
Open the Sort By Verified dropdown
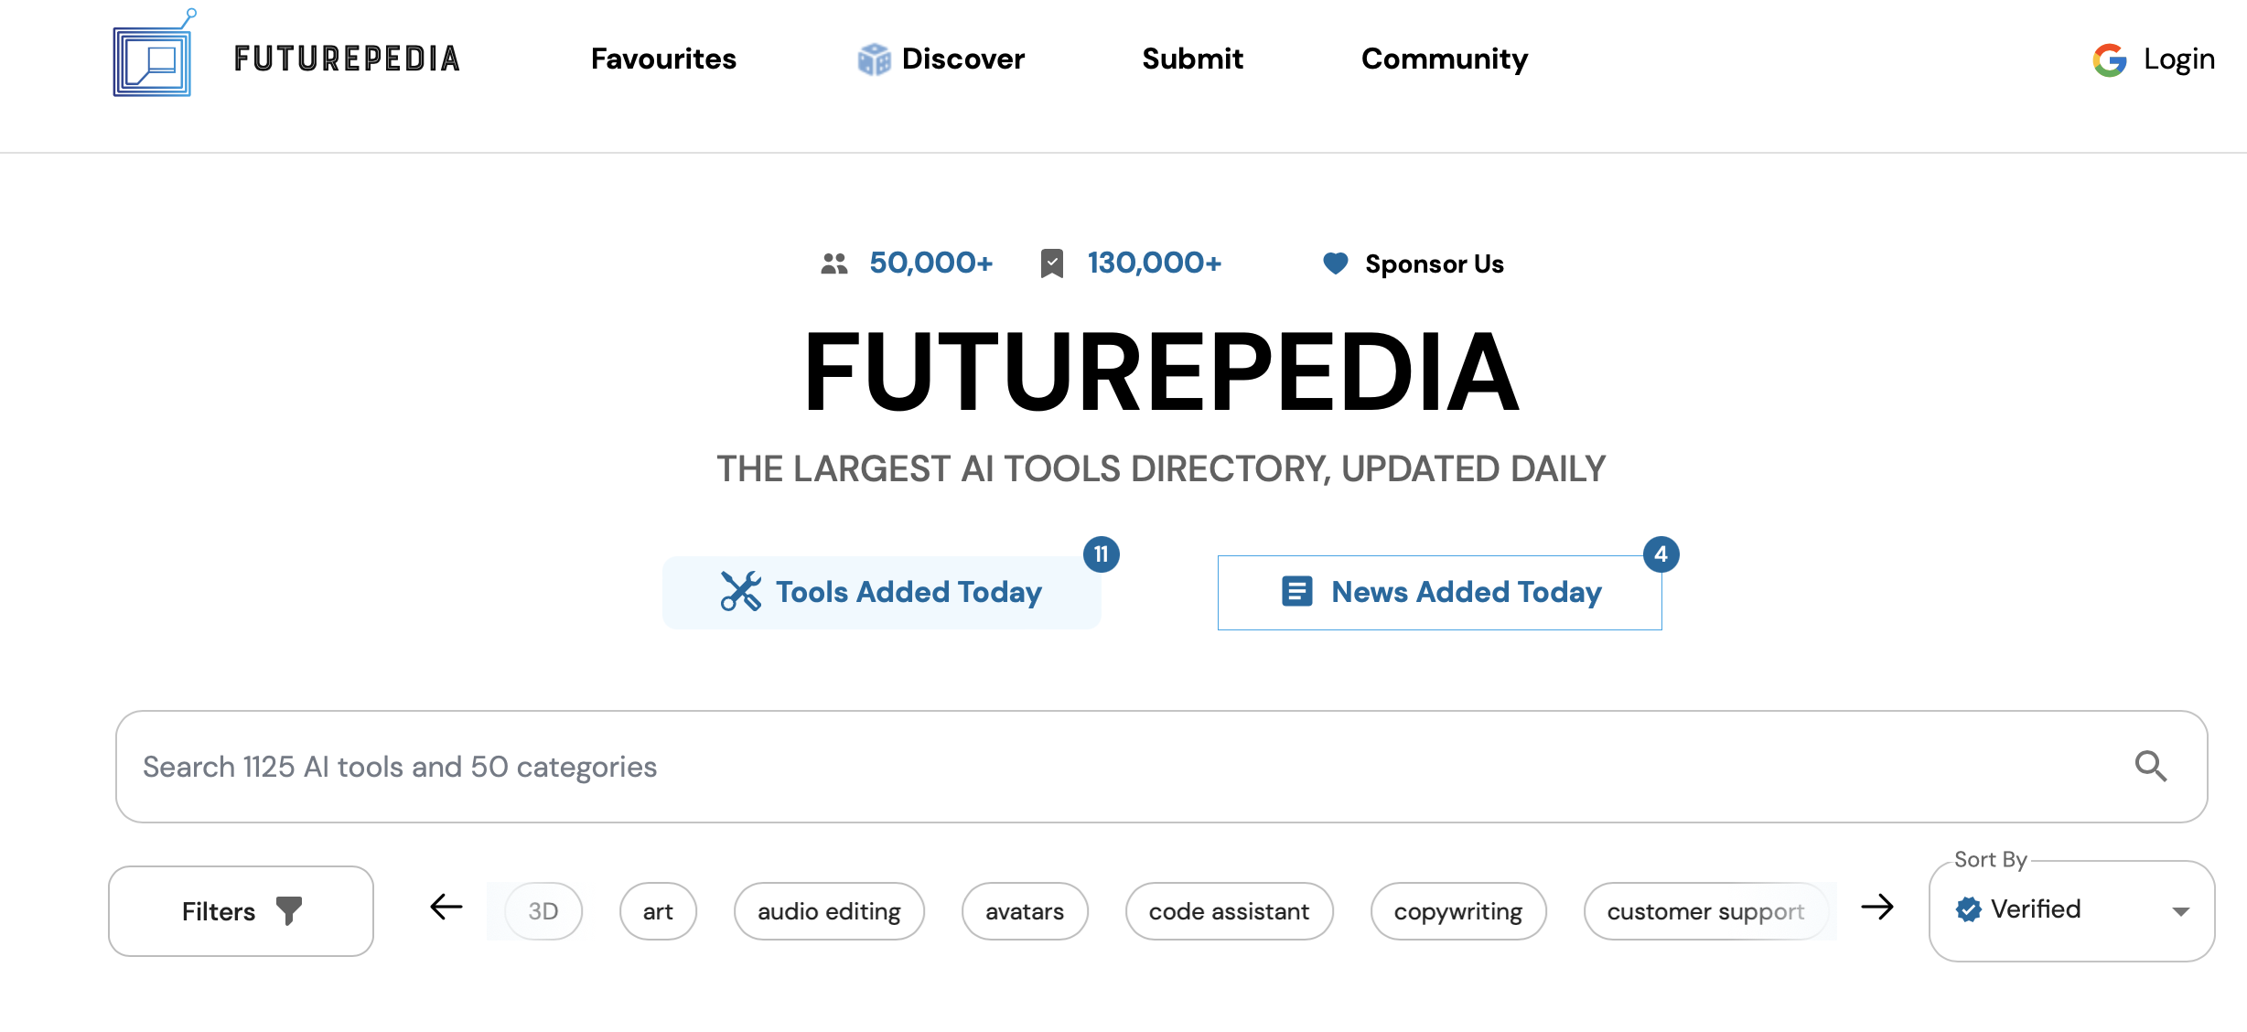click(2071, 910)
